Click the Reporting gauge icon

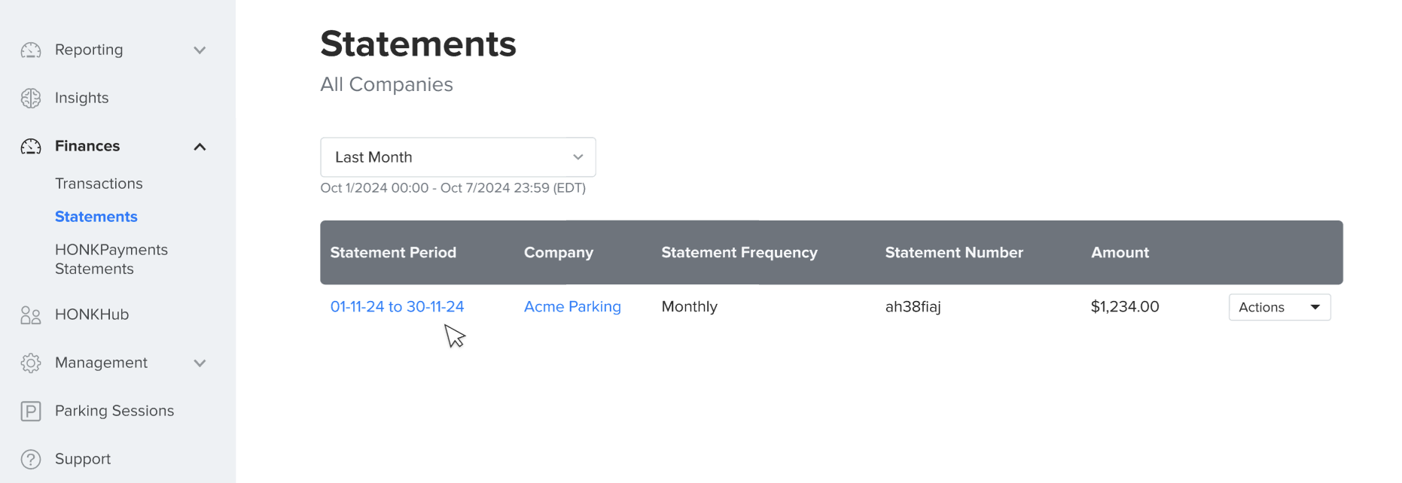(31, 50)
